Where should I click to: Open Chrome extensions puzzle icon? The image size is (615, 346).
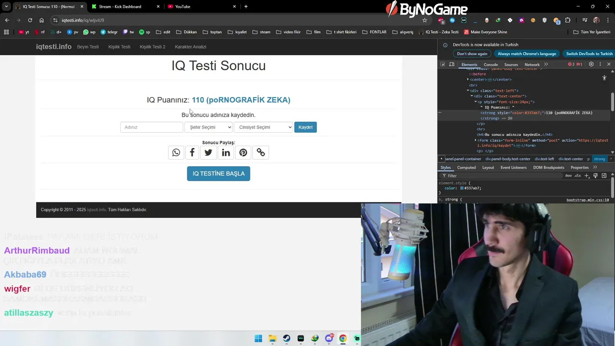(568, 20)
